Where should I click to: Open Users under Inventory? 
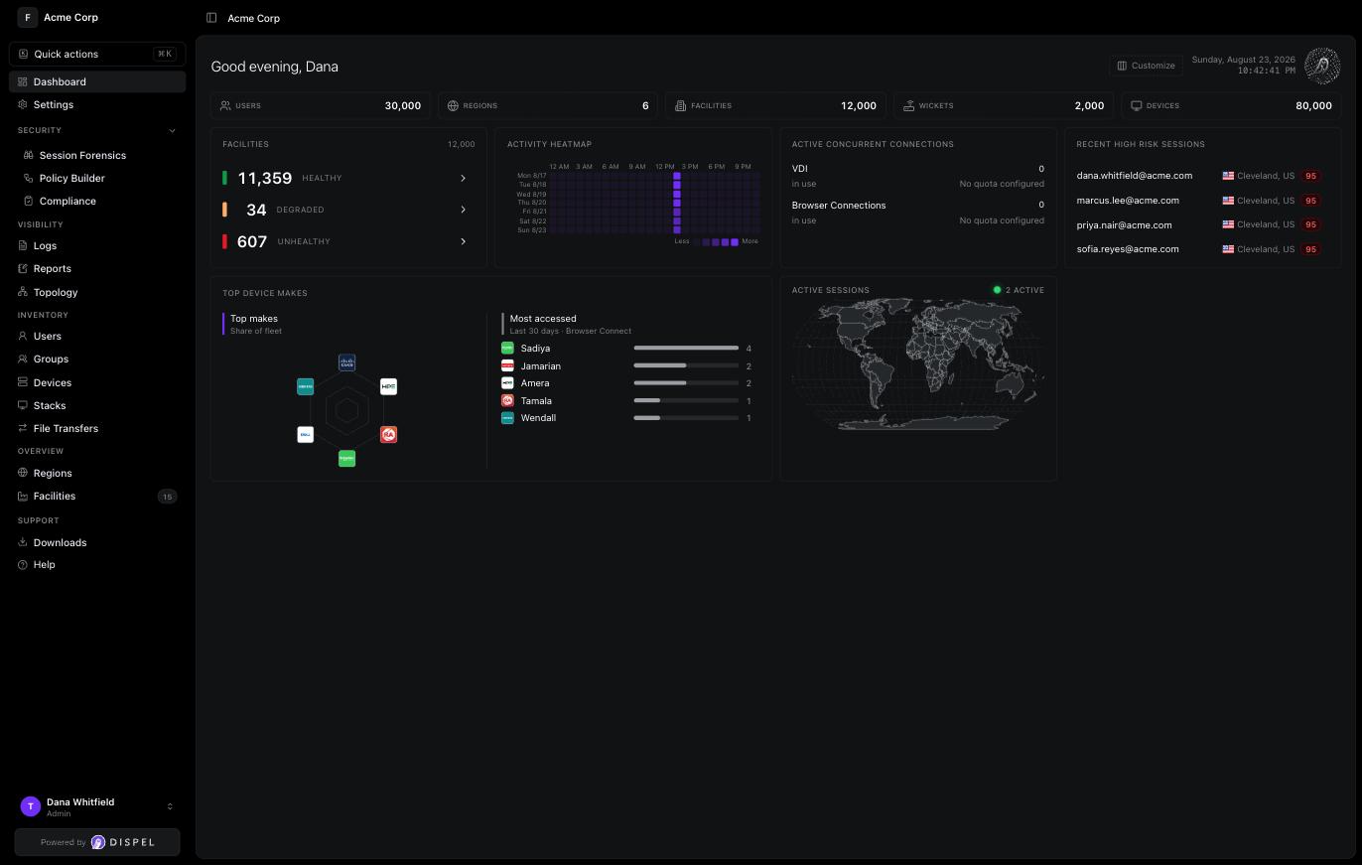tap(97, 336)
